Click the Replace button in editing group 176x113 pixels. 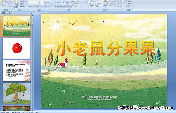[x=128, y=4]
